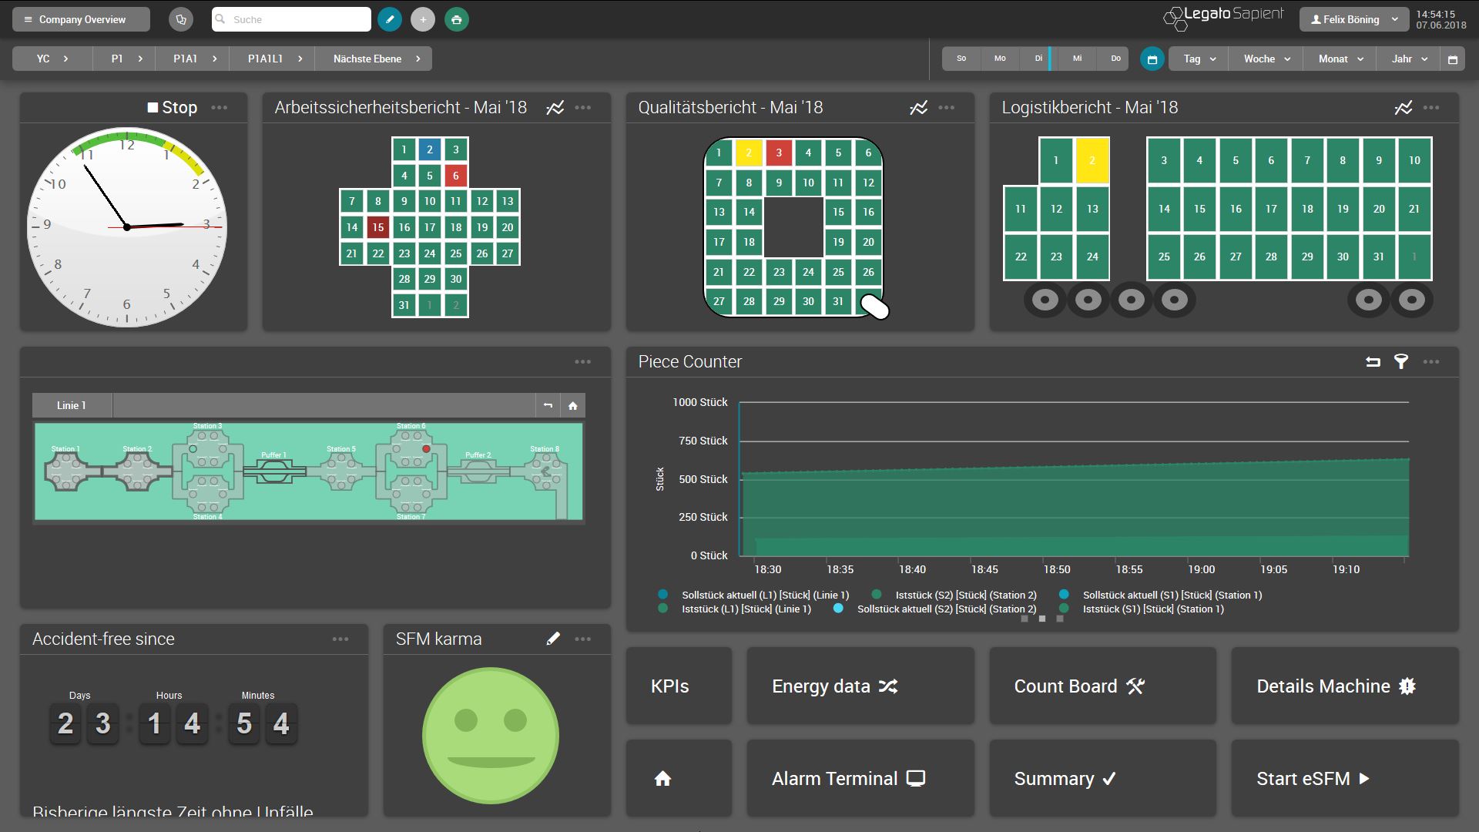This screenshot has height=832, width=1479.
Task: Select the YC breadcrumb level
Action: point(52,59)
